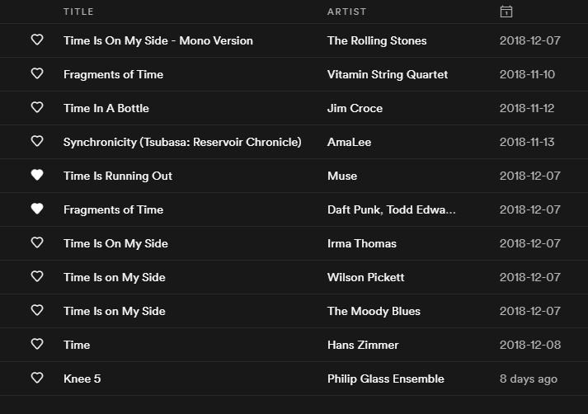This screenshot has width=588, height=414.
Task: Like The Moody Blues track
Action: (37, 311)
